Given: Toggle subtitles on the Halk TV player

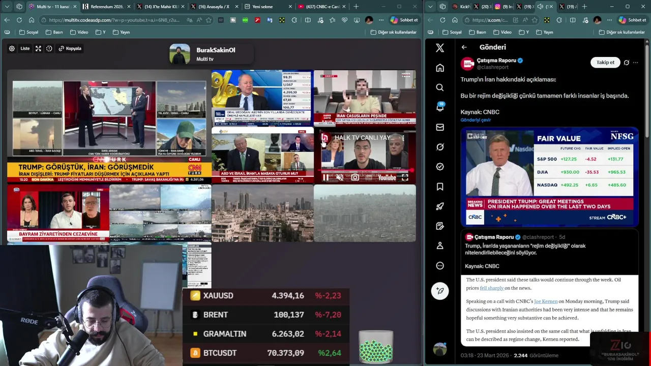Looking at the screenshot, I should 369,177.
